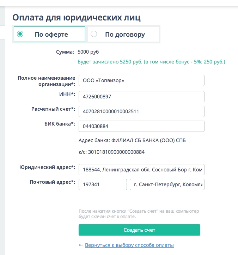Click the Создать счет button
The image size is (238, 255).
[x=139, y=230]
